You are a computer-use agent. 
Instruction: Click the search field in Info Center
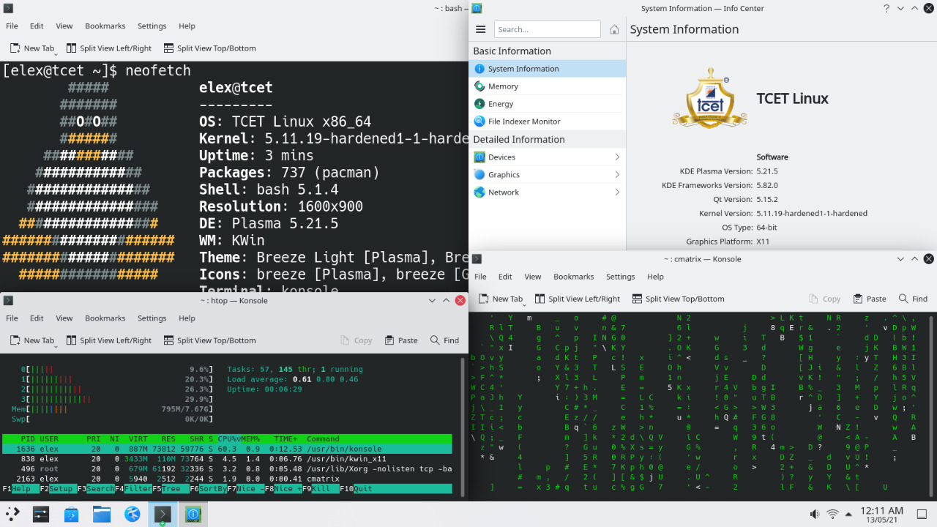547,29
